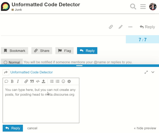Toggle italic formatting
Viewport: 159px width, 133px height.
[x=18, y=81]
